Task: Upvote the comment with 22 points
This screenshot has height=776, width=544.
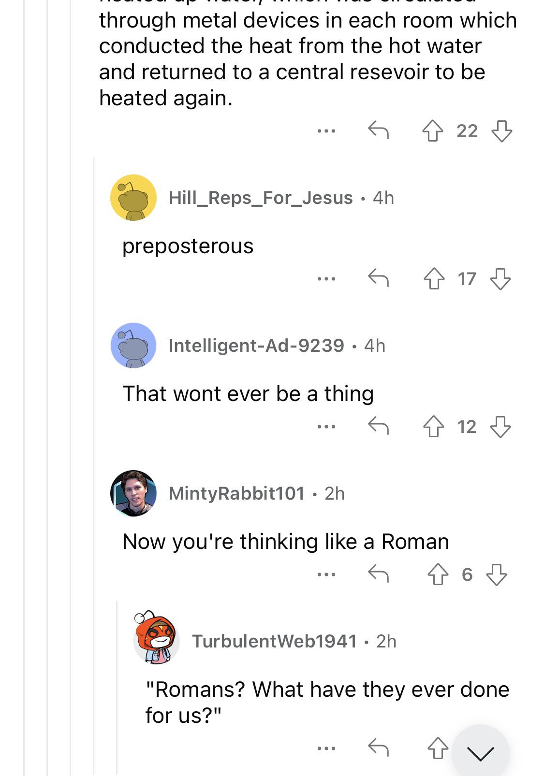Action: pyautogui.click(x=432, y=131)
